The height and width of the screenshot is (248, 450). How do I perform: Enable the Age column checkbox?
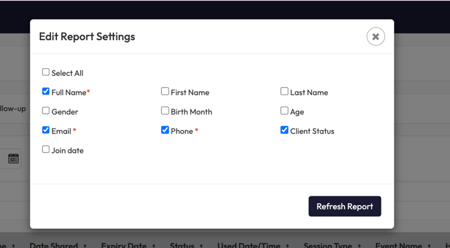pyautogui.click(x=284, y=111)
